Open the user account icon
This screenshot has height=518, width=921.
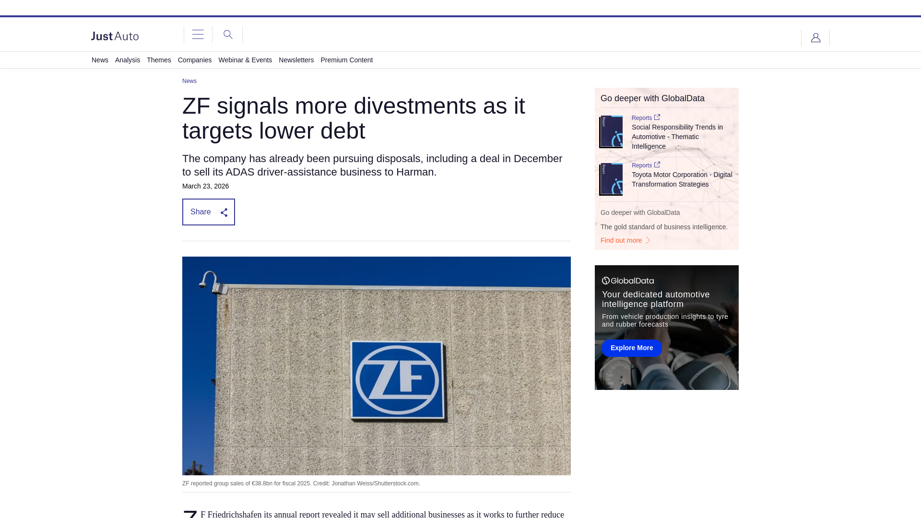pos(815,37)
